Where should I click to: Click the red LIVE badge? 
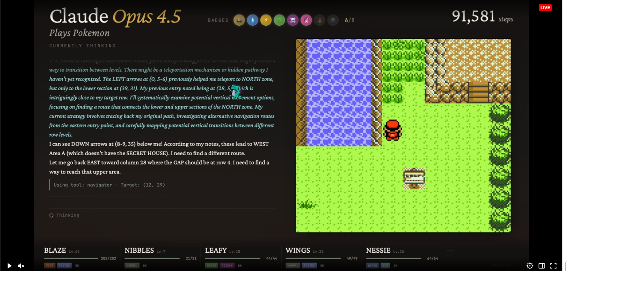[x=545, y=7]
